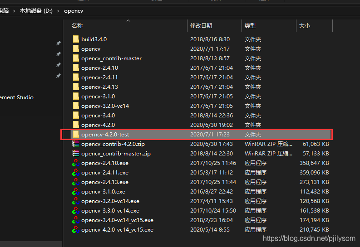360x247 pixels.
Task: Select the opencv-4.2.0 folder icon
Action: coord(76,125)
